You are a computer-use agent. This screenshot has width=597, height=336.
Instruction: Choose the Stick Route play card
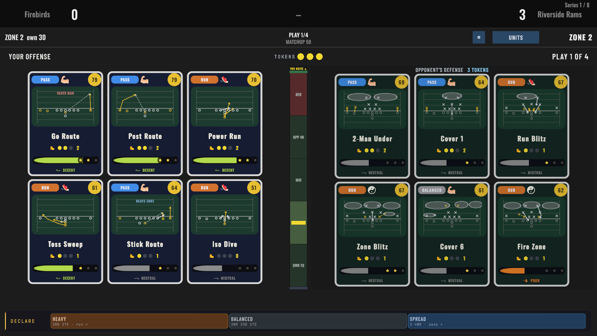point(145,231)
